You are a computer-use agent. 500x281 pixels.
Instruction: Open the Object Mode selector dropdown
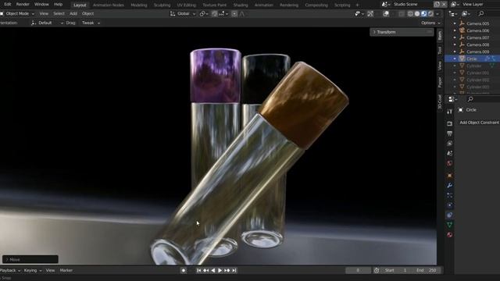pos(17,14)
